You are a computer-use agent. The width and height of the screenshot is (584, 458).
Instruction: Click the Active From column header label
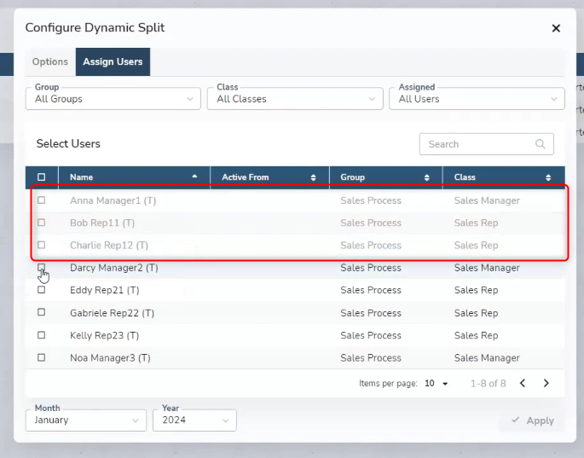(245, 177)
